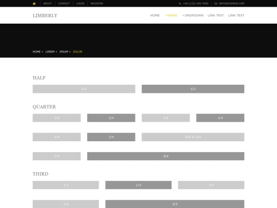277x208 pixels.
Task: Click the 3/4 block
Action: coord(166,156)
